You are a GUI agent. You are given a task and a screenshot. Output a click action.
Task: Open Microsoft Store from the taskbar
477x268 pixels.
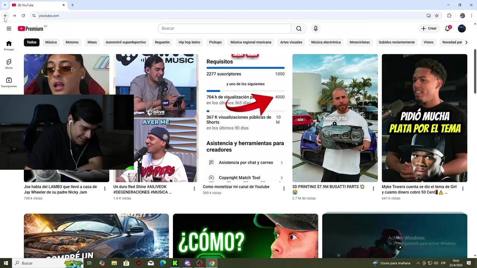(x=126, y=263)
